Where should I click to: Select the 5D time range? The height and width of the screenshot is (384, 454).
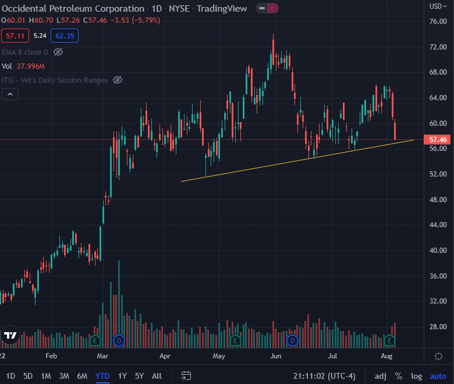point(28,376)
